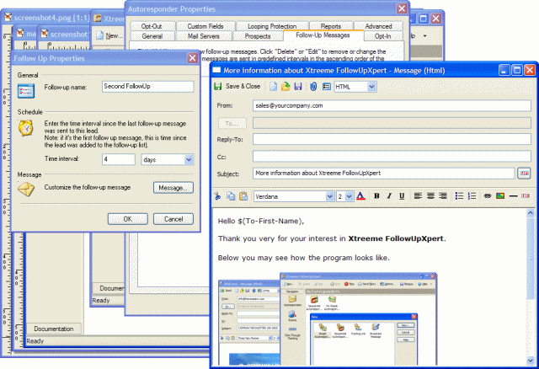Switch to the Custom Fields tab
539x369 pixels.
205,26
